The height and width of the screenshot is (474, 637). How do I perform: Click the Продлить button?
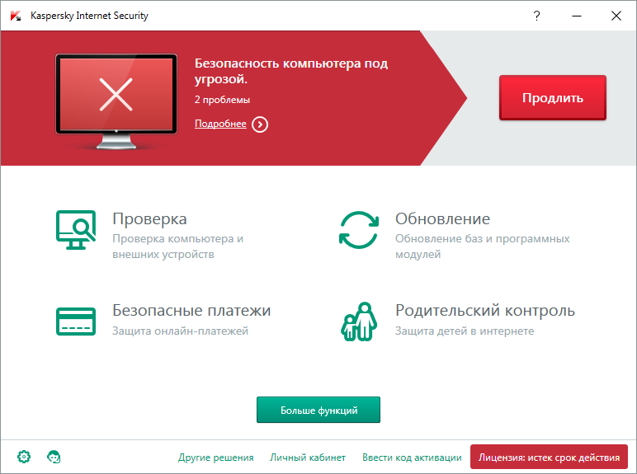tap(553, 98)
